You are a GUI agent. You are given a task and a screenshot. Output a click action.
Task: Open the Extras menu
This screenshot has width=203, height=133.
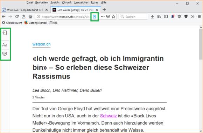pos(94,2)
